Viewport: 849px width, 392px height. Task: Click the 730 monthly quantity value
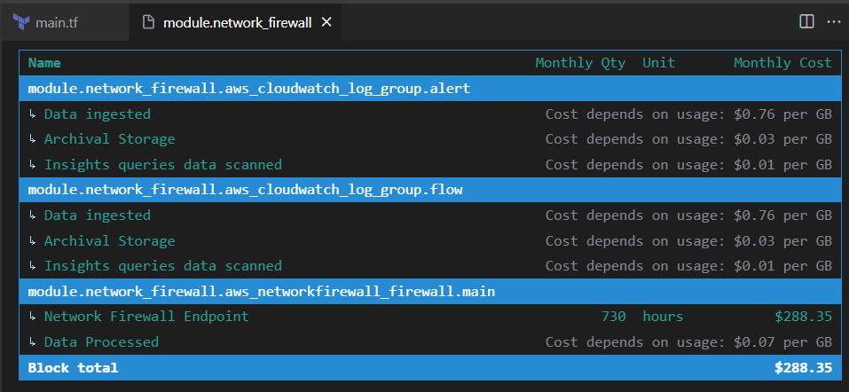(614, 317)
